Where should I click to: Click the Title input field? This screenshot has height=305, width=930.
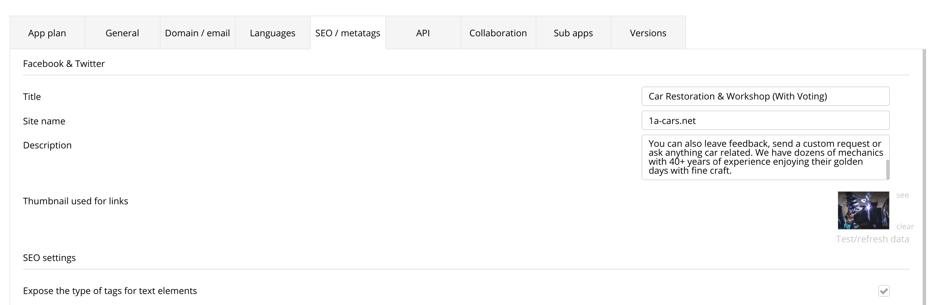tap(765, 96)
